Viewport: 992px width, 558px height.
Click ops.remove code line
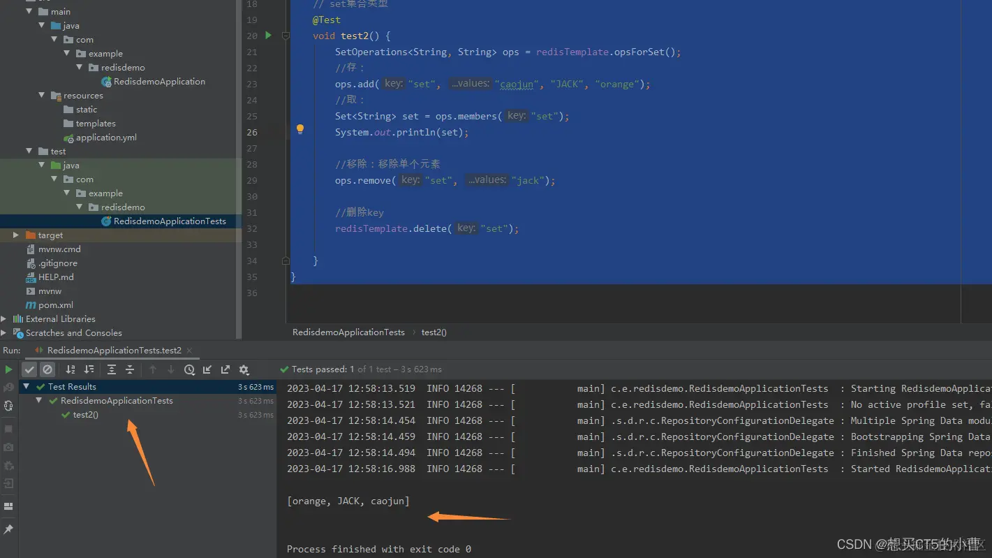point(445,180)
